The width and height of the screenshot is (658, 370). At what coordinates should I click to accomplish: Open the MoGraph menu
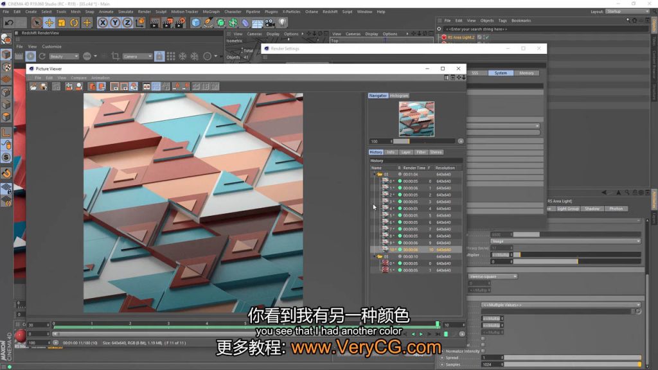211,12
